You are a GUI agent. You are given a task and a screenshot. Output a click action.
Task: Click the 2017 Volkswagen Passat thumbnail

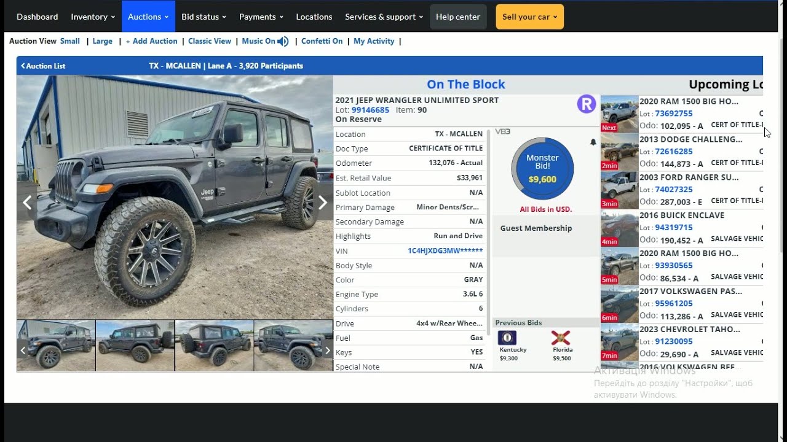(x=619, y=304)
